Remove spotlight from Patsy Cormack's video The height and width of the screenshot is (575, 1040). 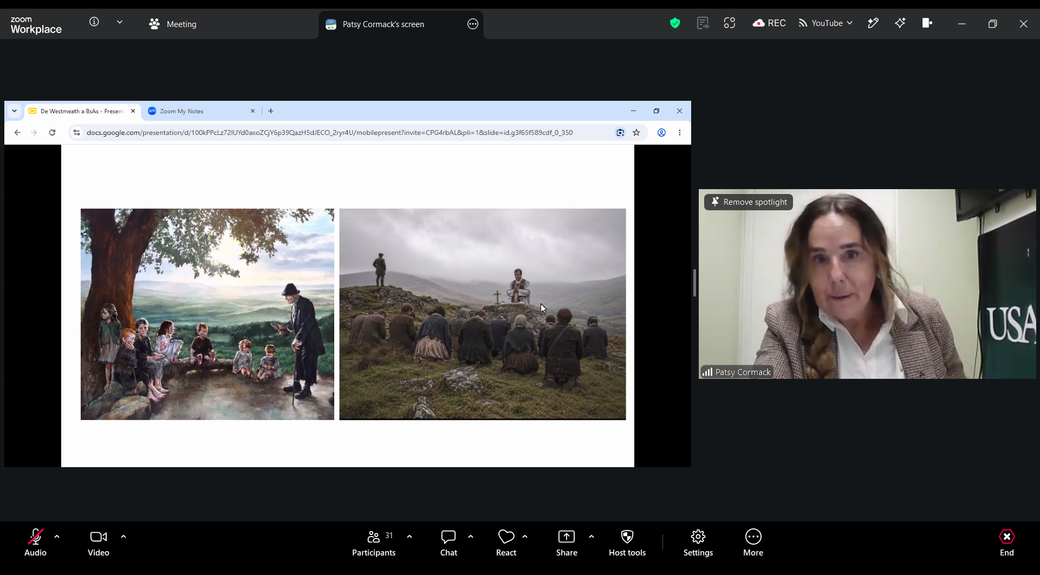click(x=749, y=202)
